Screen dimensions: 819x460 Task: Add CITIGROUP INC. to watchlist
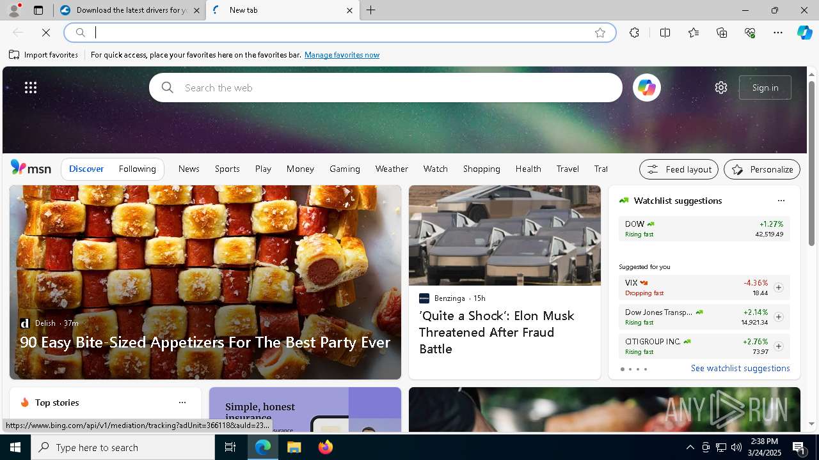tap(778, 346)
